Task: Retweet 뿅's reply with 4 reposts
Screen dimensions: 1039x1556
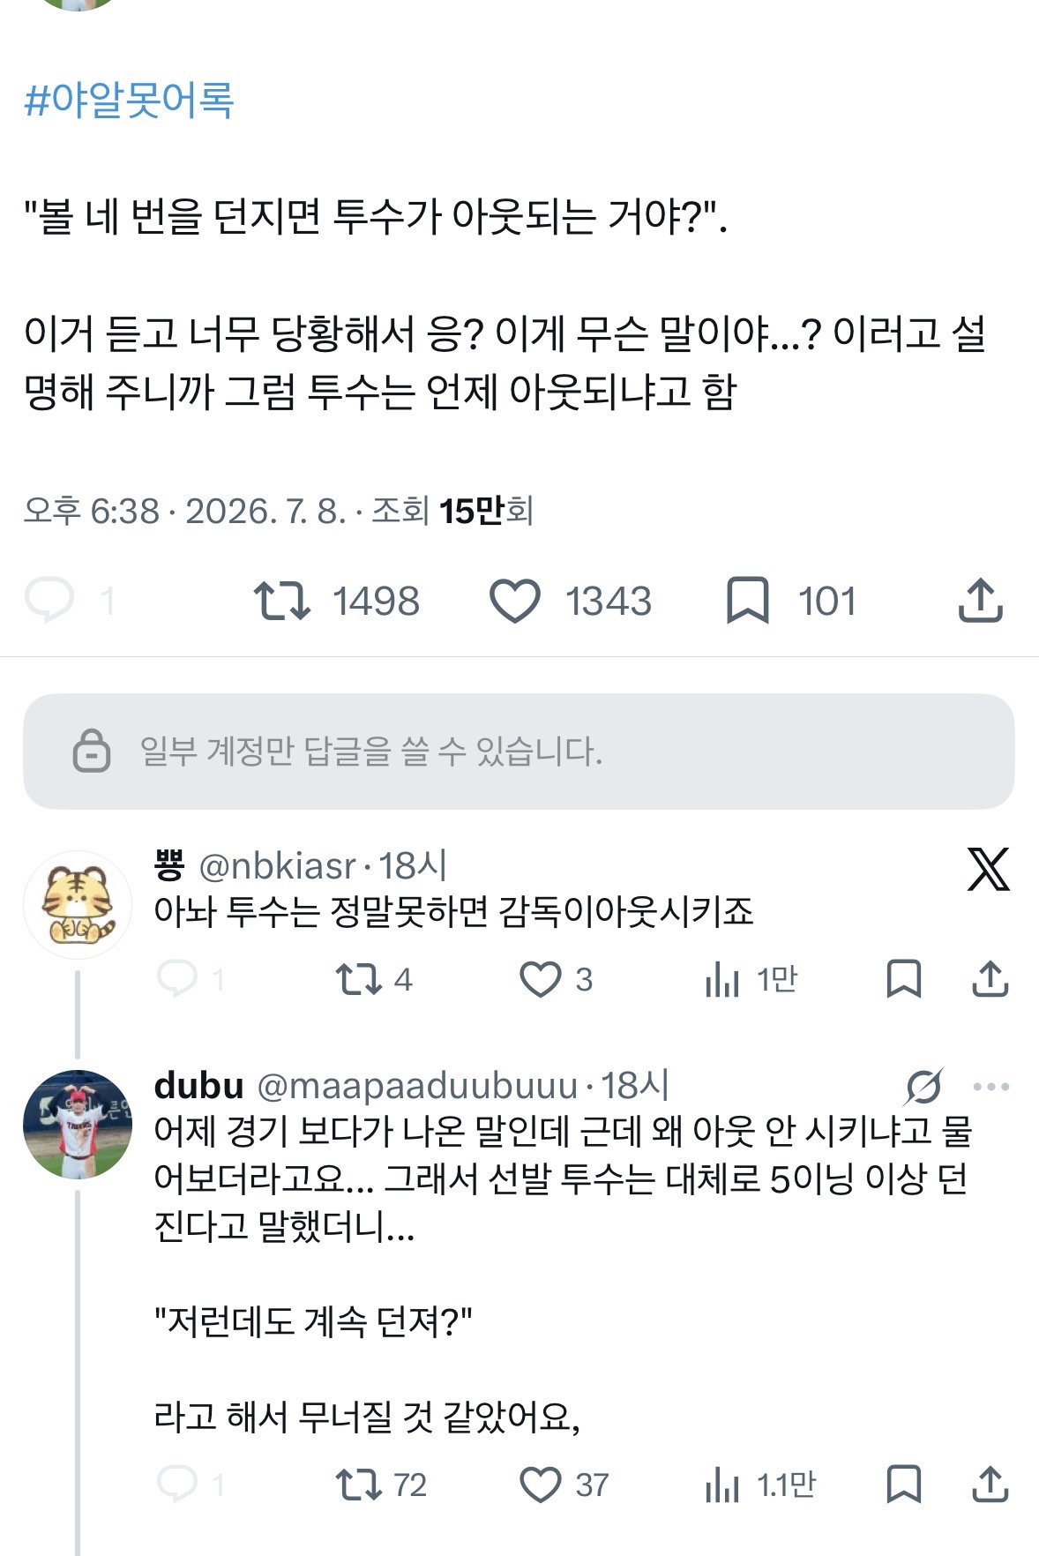Action: 359,979
